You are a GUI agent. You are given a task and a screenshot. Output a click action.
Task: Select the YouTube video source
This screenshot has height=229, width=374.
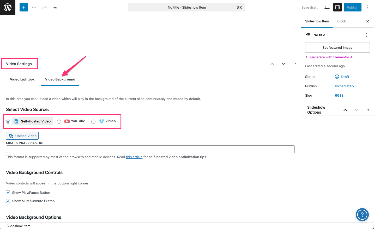click(x=59, y=122)
